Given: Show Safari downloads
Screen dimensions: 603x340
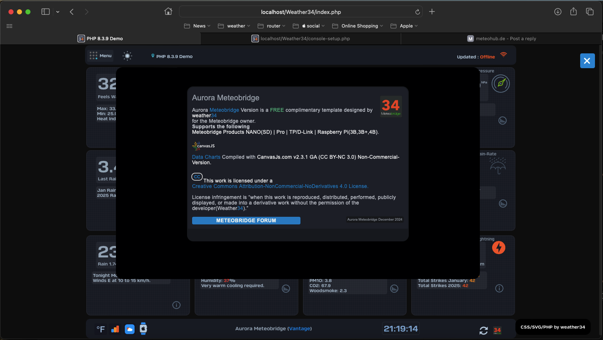Looking at the screenshot, I should (x=558, y=12).
